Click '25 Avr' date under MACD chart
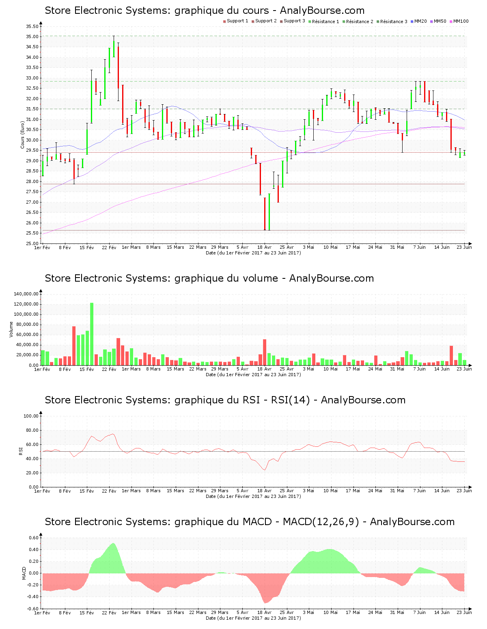 pyautogui.click(x=287, y=612)
